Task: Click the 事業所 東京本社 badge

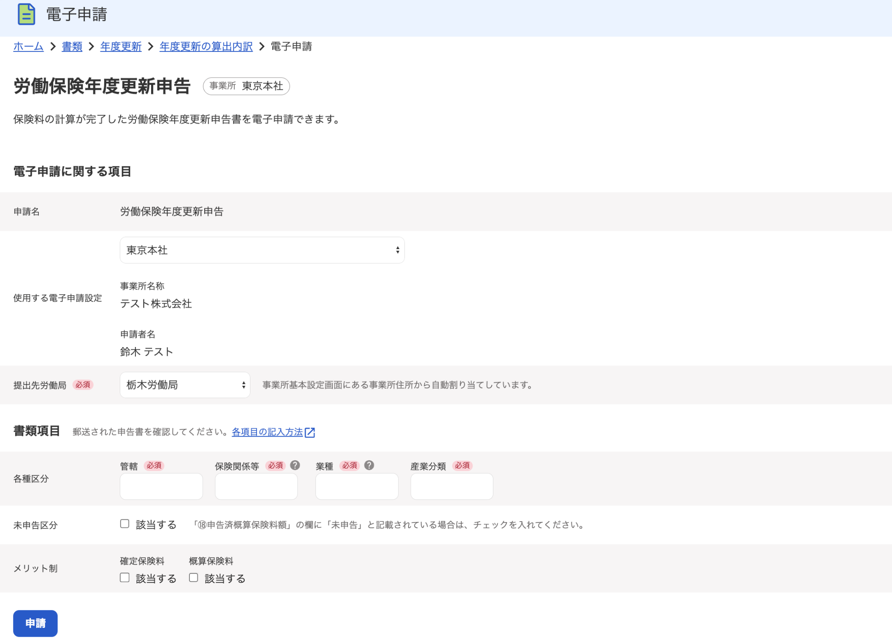Action: click(x=246, y=86)
